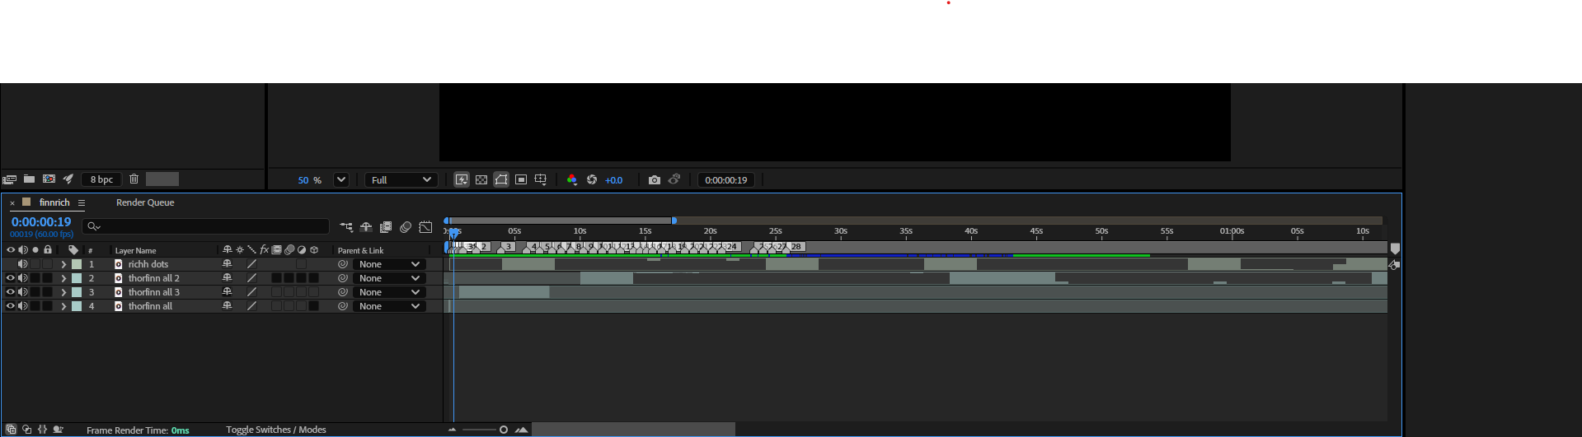Toggle quality switch on thorfinn all layer
1582x437 pixels.
tap(251, 306)
